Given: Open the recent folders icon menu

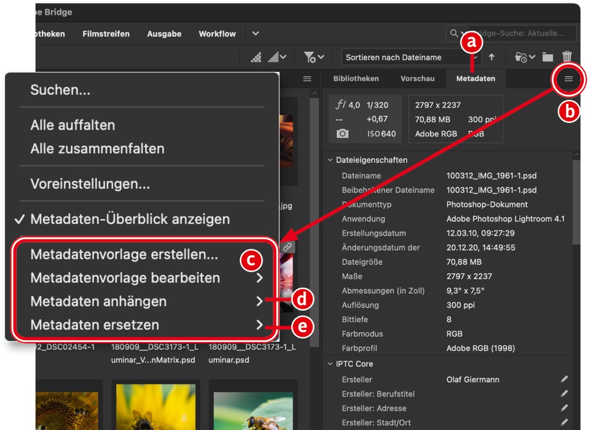Looking at the screenshot, I should pyautogui.click(x=525, y=57).
